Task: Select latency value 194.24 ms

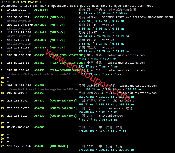Action: 93,89
